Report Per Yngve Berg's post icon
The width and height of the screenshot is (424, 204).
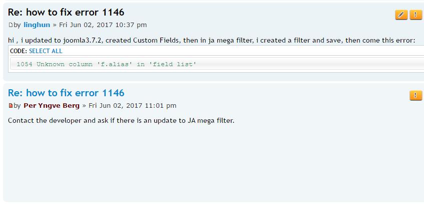[x=416, y=95]
